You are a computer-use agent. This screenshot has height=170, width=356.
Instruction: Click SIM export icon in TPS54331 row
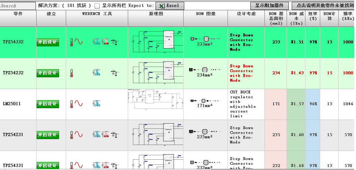105,166
